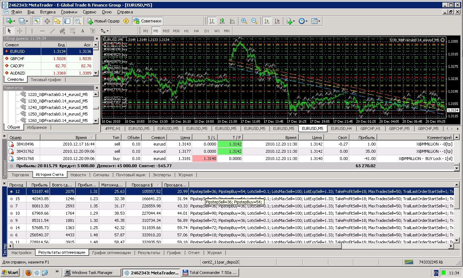Open the chart templates dropdown
The image size is (463, 278).
315,21
